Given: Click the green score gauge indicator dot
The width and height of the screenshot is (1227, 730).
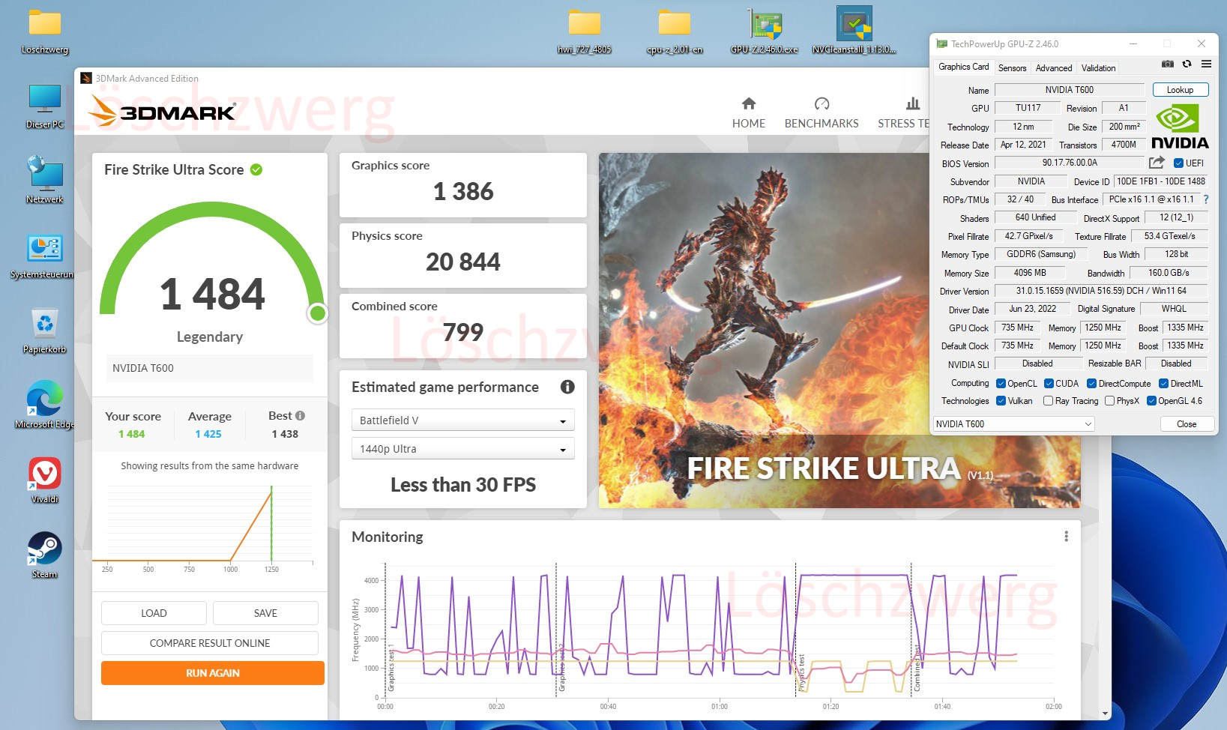Looking at the screenshot, I should [x=318, y=313].
